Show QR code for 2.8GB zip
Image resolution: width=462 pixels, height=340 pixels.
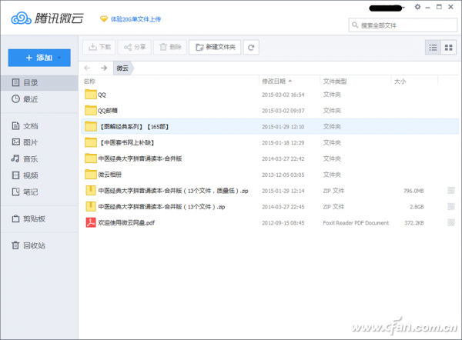click(x=451, y=207)
